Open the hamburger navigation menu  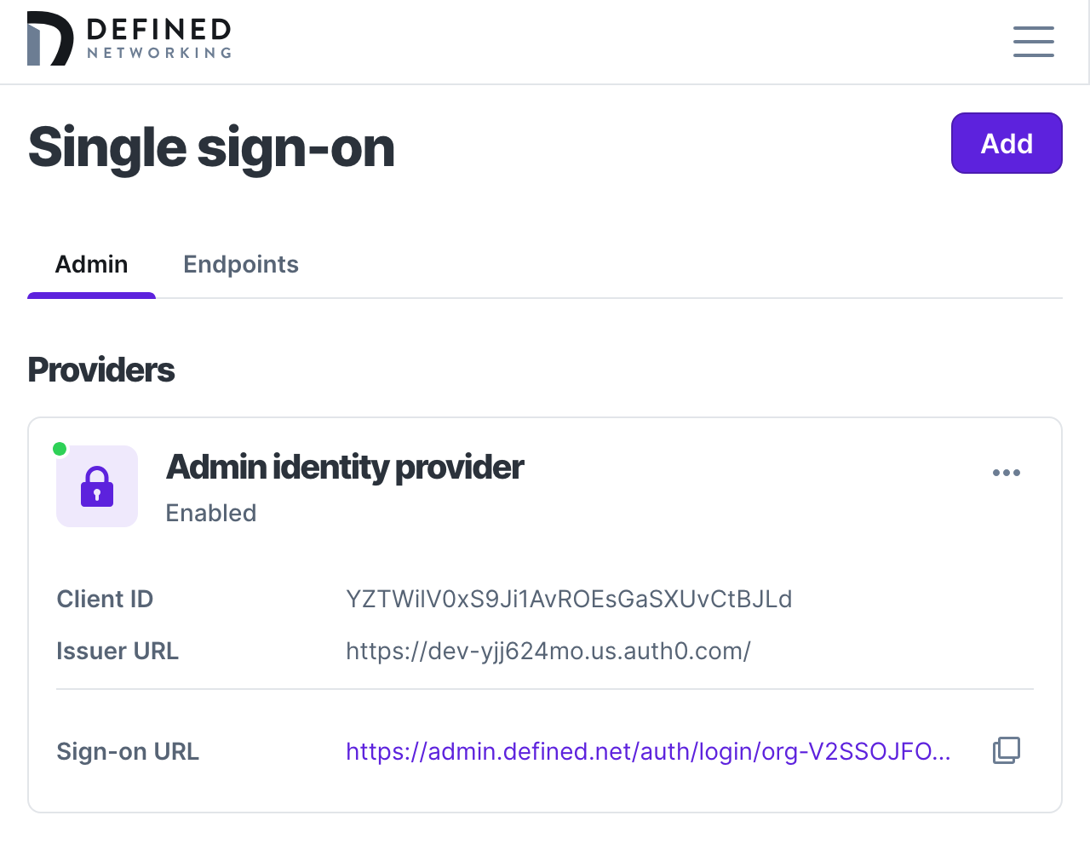tap(1033, 41)
